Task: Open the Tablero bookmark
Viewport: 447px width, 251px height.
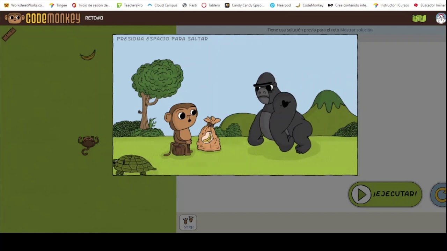Action: coord(211,5)
